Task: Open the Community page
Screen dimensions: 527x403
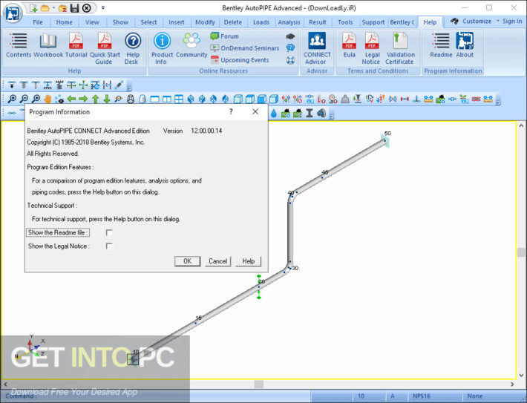Action: [x=192, y=45]
